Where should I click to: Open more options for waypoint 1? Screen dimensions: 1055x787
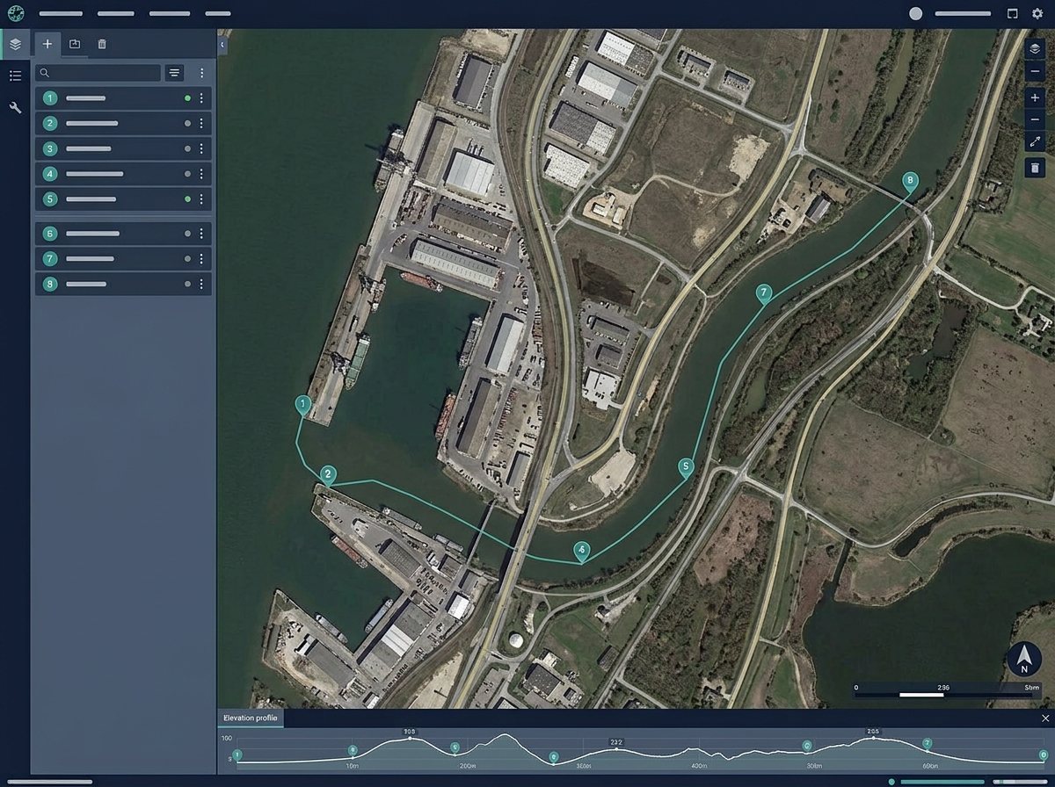click(x=201, y=98)
